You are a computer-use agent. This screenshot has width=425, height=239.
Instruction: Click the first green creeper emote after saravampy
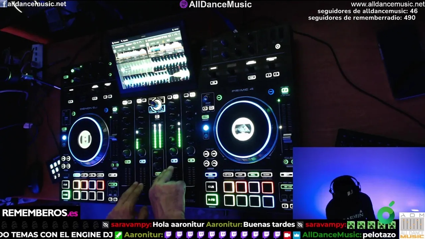point(351,225)
